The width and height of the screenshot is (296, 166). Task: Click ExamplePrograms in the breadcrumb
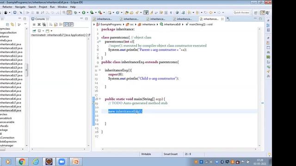click(x=111, y=24)
